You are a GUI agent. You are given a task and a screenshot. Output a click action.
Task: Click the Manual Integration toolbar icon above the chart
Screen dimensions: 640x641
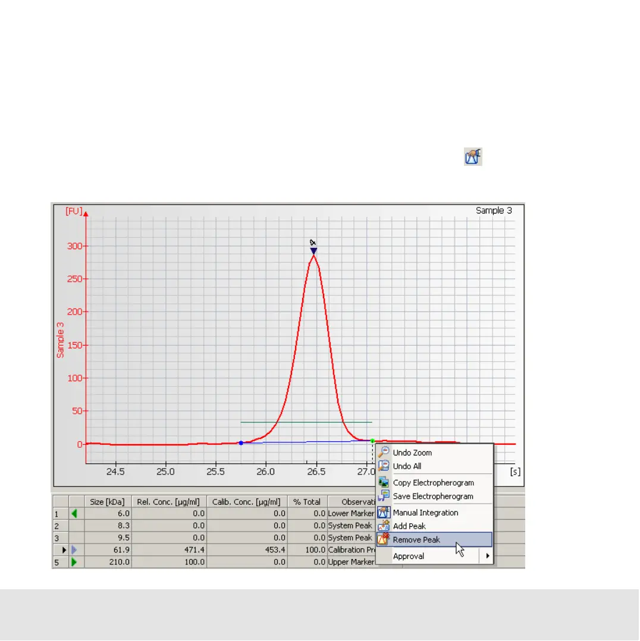click(473, 156)
